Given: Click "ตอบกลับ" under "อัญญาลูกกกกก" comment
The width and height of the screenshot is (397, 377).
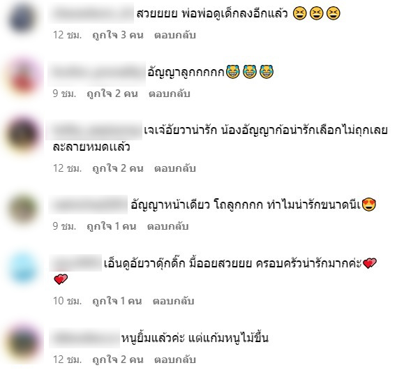Looking at the screenshot, I should 170,94.
